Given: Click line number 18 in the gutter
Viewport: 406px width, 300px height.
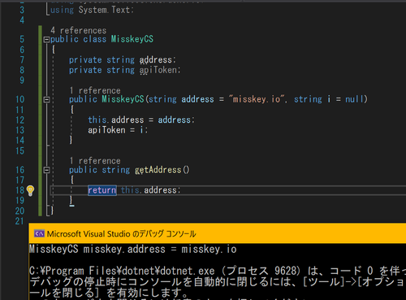Looking at the screenshot, I should pos(19,190).
